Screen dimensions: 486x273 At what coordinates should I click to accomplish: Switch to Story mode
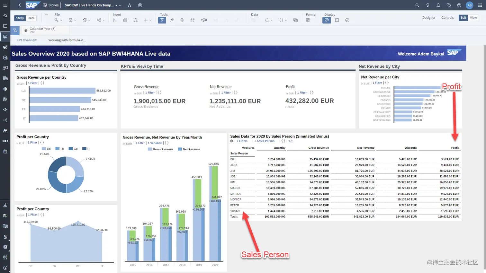click(x=20, y=18)
